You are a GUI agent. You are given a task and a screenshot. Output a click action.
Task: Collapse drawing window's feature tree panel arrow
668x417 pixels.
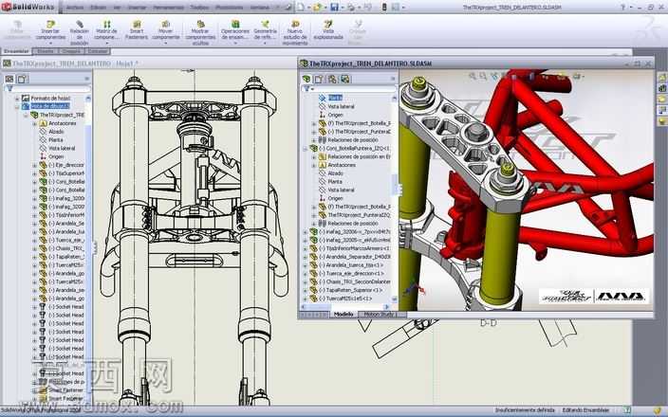click(x=87, y=79)
